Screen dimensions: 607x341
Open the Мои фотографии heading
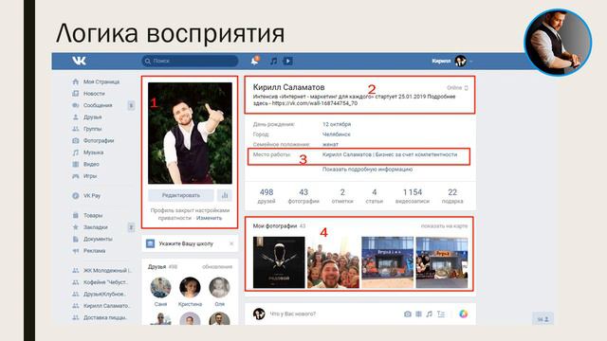[275, 225]
